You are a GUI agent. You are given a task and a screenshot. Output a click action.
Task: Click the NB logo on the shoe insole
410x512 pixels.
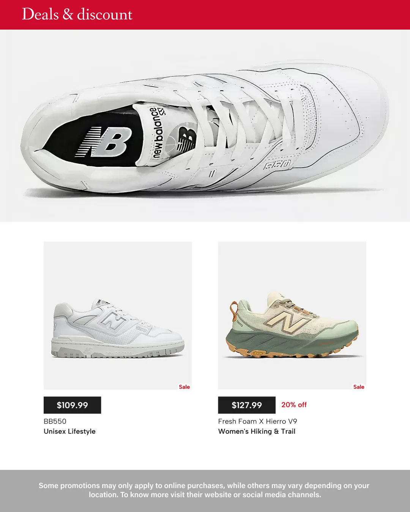pyautogui.click(x=104, y=142)
